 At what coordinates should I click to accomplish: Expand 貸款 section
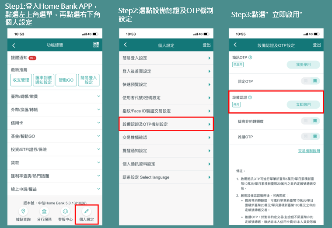55,162
